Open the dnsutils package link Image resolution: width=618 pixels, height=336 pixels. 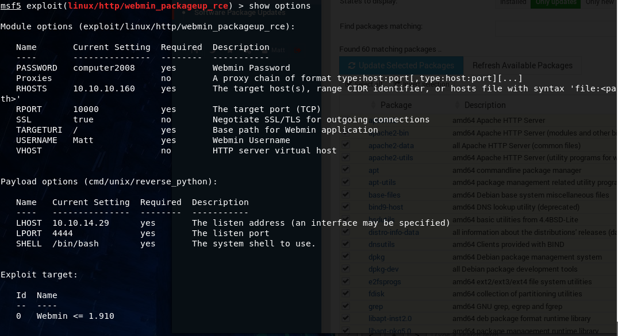(381, 245)
